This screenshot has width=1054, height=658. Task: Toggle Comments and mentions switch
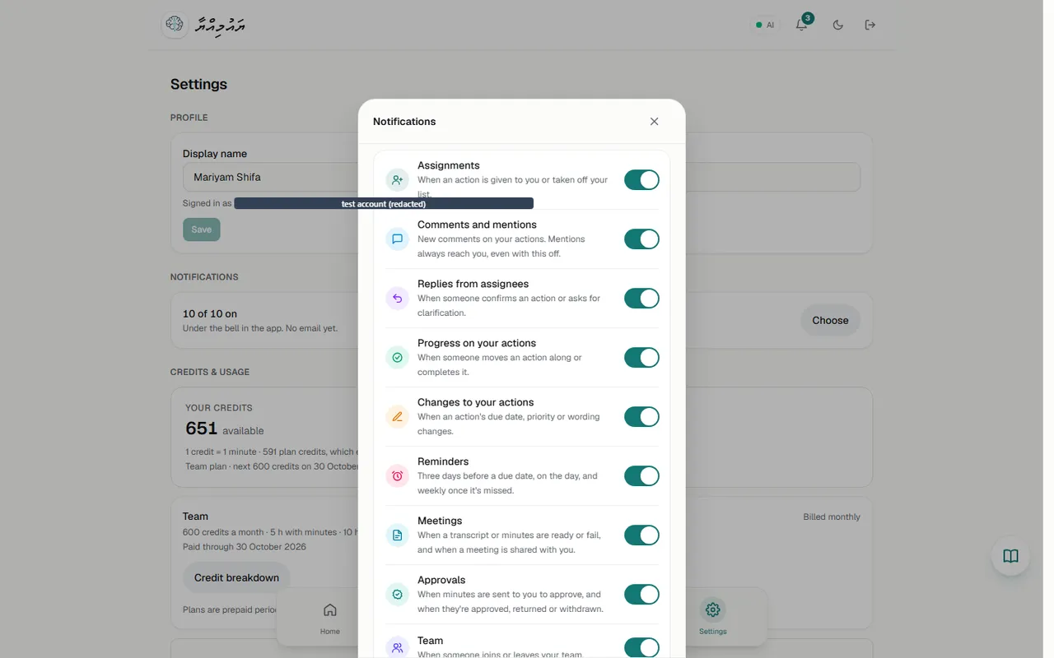point(641,239)
